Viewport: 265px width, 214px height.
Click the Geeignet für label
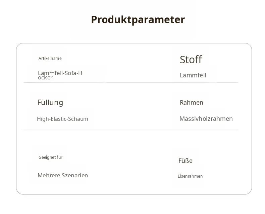50,157
